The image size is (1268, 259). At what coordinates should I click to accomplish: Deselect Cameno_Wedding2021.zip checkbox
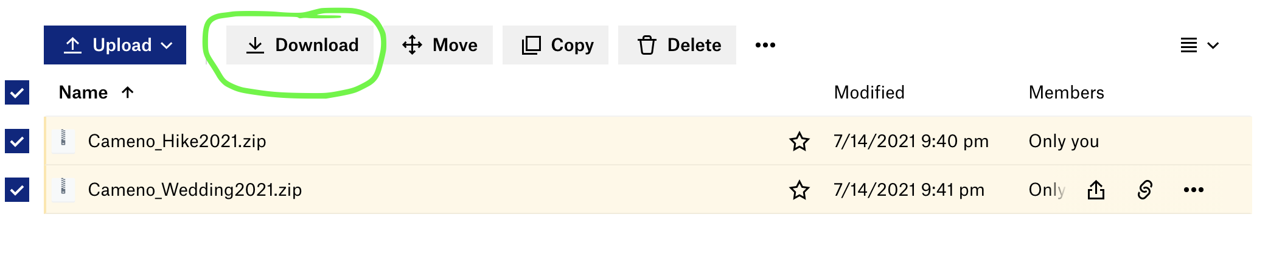(17, 190)
